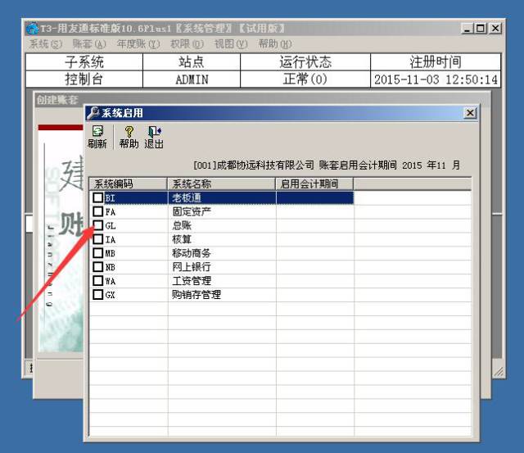Click the 系统名称 column header

click(x=221, y=183)
